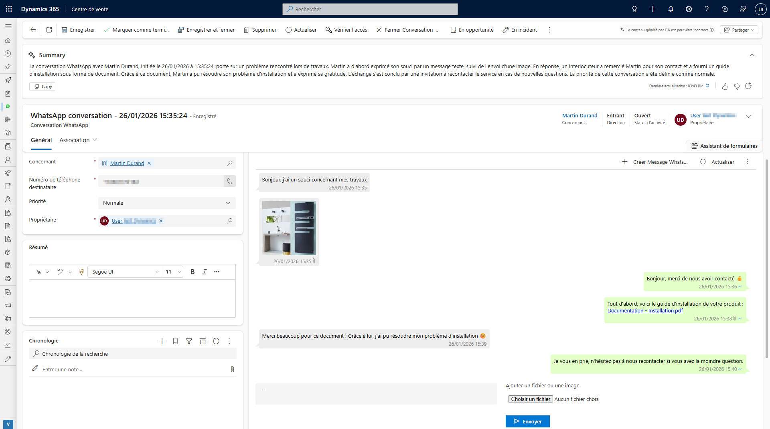The width and height of the screenshot is (770, 429).
Task: Toggle bold formatting in Résumé editor
Action: pyautogui.click(x=192, y=272)
